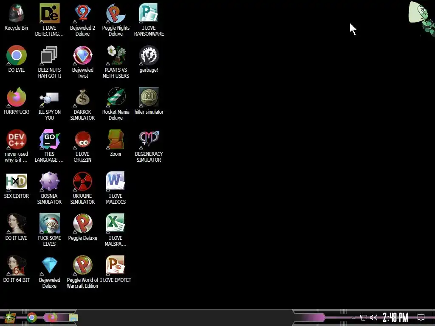435x326 pixels.
Task: Open the notification center icon
Action: 421,318
